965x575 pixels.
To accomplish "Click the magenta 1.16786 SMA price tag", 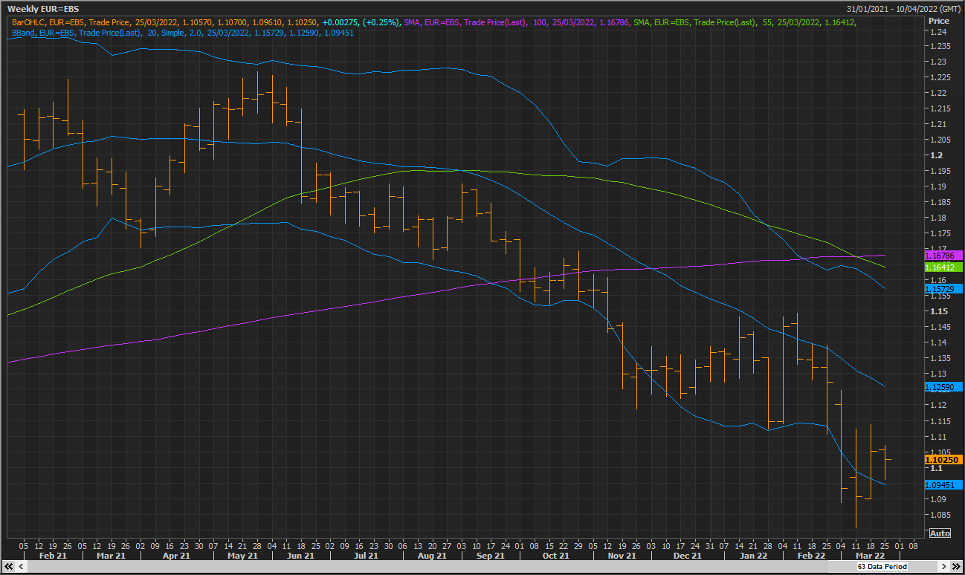I will tap(943, 255).
